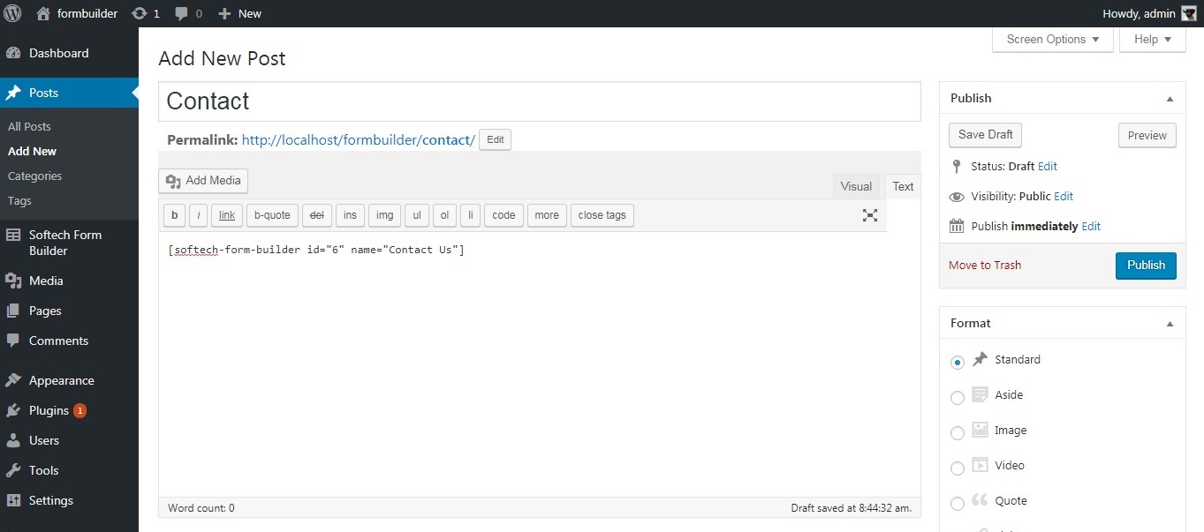
Task: Open Categories submenu item
Action: 34,176
